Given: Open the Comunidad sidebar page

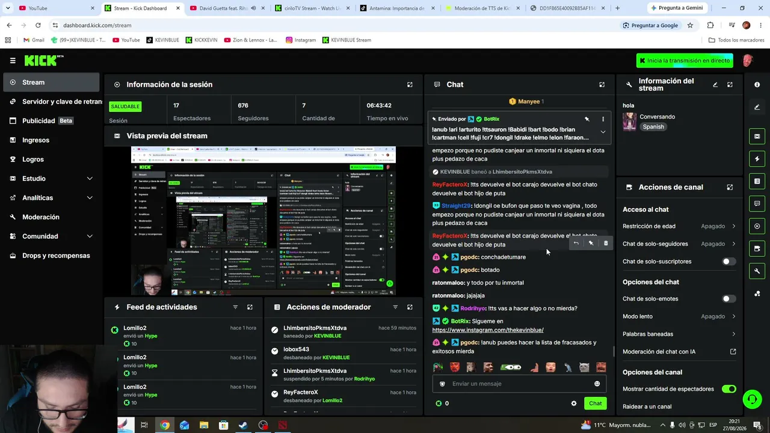Looking at the screenshot, I should 51,236.
